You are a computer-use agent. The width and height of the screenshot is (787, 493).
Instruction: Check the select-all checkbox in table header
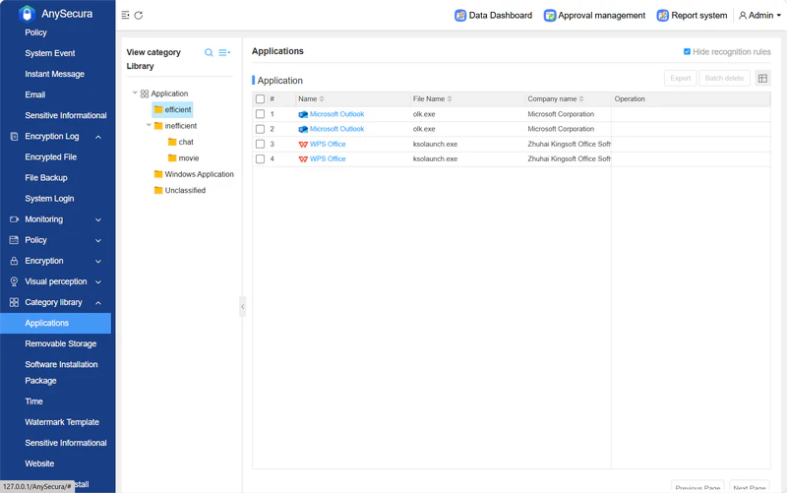click(x=260, y=99)
